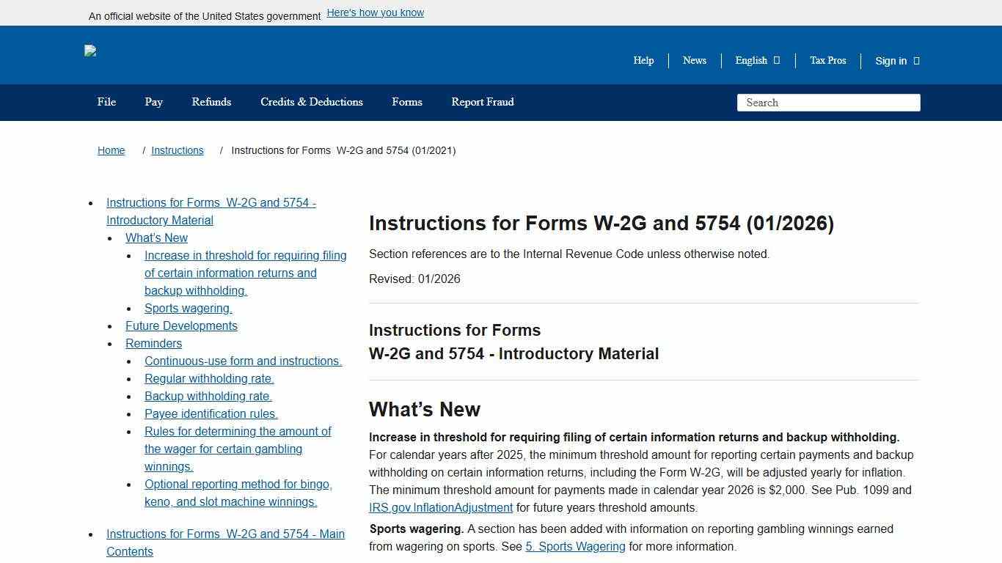The width and height of the screenshot is (1002, 563).
Task: Open the Credits & Deductions menu
Action: click(311, 102)
